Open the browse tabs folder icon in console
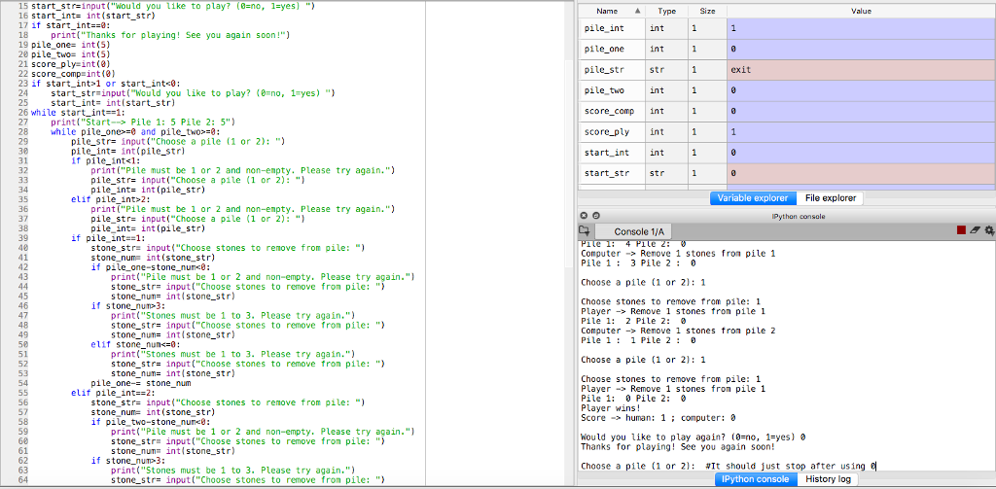The height and width of the screenshot is (489, 996). point(585,231)
